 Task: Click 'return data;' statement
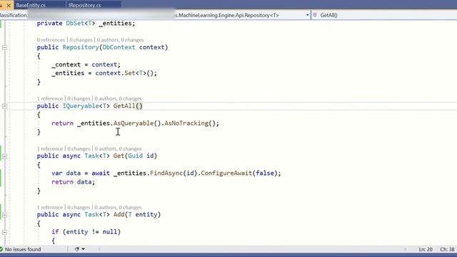tap(73, 182)
